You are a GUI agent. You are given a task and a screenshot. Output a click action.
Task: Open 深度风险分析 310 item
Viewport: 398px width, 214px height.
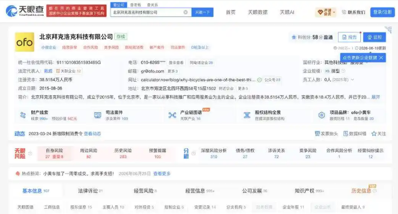pyautogui.click(x=214, y=153)
